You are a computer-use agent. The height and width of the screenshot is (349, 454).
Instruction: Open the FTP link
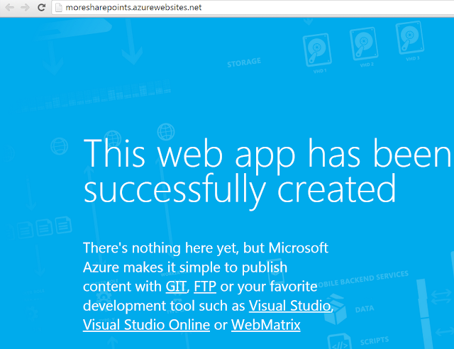tap(205, 287)
